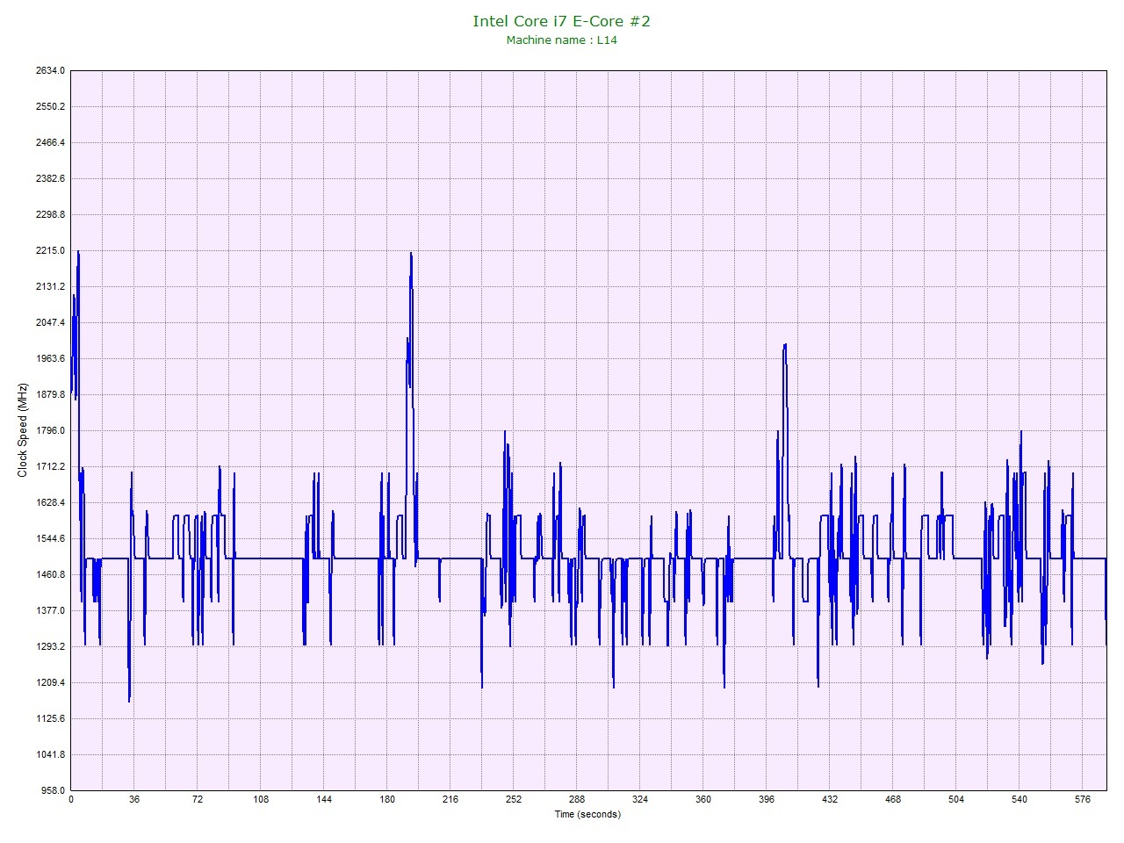1124x843 pixels.
Task: Click the chart title Intel Core i7 E-Core #2
Action: (561, 21)
